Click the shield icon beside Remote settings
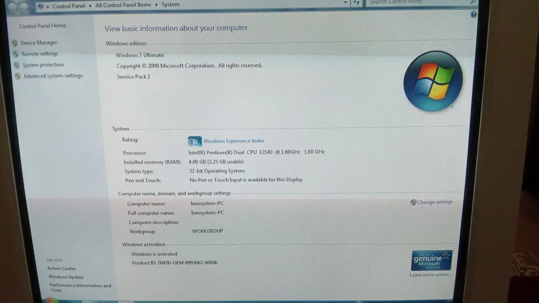This screenshot has width=539, height=303. click(x=16, y=54)
